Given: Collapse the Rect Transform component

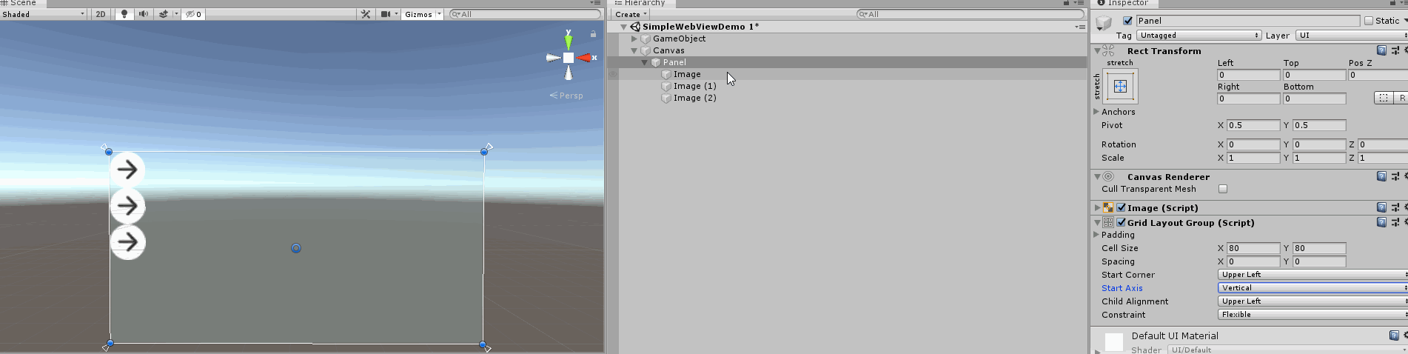Looking at the screenshot, I should pos(1097,51).
